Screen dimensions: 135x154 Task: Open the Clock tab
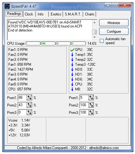[x=29, y=14]
